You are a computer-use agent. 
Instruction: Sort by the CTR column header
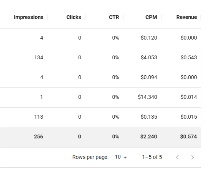pyautogui.click(x=114, y=17)
